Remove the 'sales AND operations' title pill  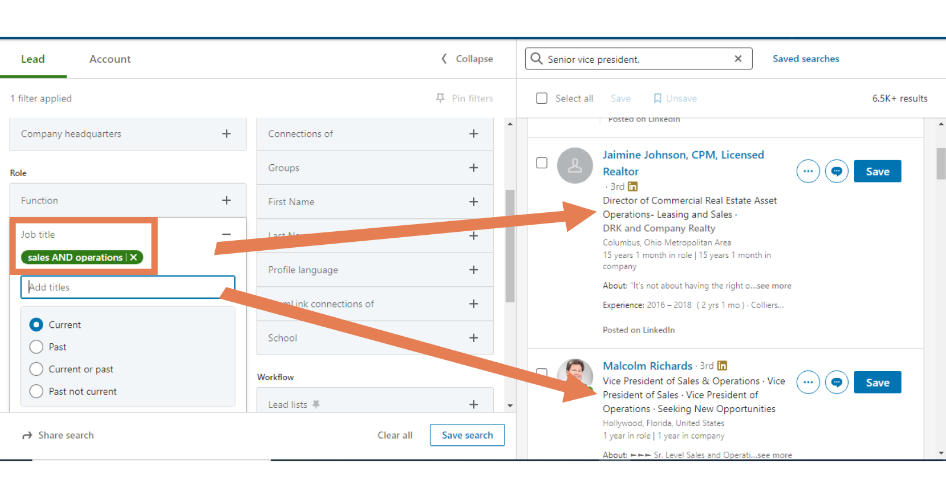(133, 257)
